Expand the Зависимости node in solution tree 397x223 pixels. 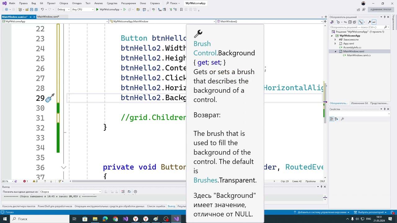[x=335, y=40]
